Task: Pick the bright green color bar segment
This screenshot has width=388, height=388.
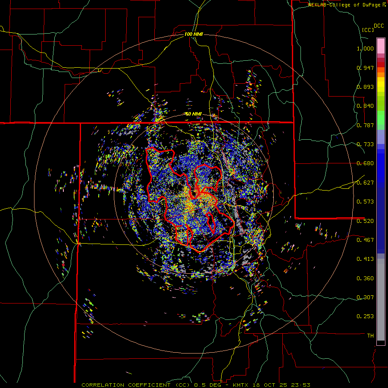Action: 381,118
